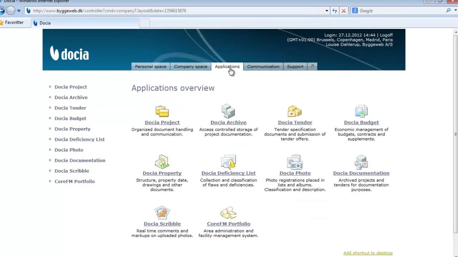The image size is (458, 257).
Task: Select Docia Property in sidebar
Action: 72,129
